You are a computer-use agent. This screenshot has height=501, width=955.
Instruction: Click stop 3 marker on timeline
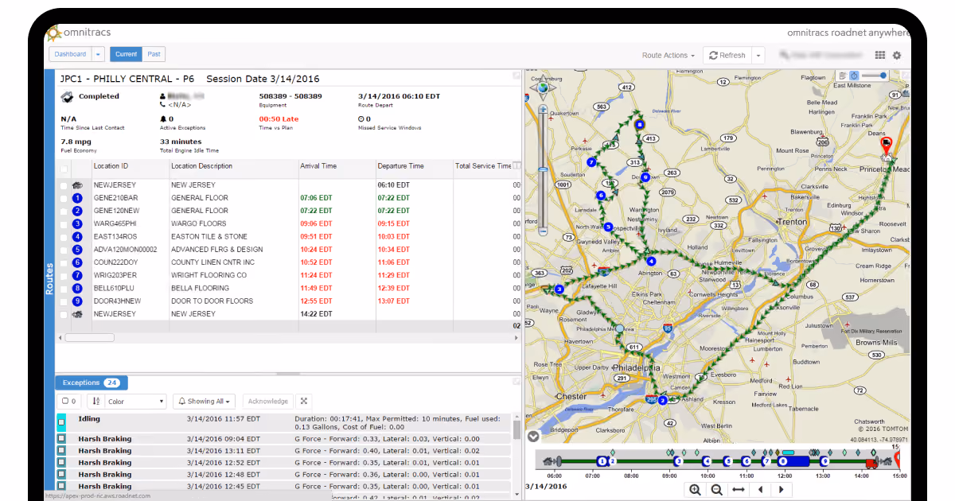678,461
